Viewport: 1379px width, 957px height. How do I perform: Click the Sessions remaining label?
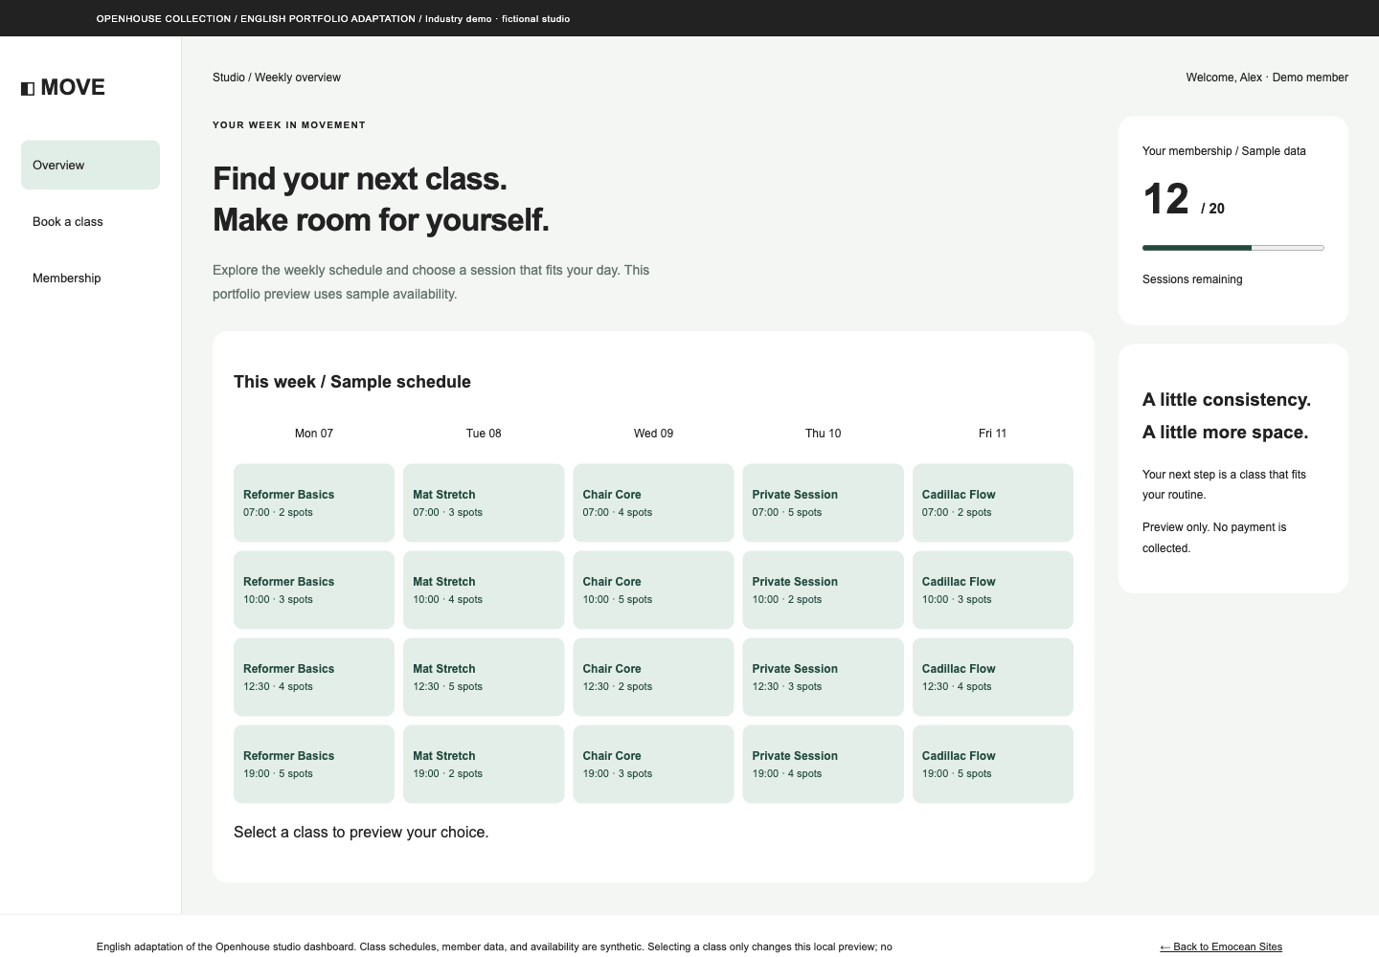1192,279
